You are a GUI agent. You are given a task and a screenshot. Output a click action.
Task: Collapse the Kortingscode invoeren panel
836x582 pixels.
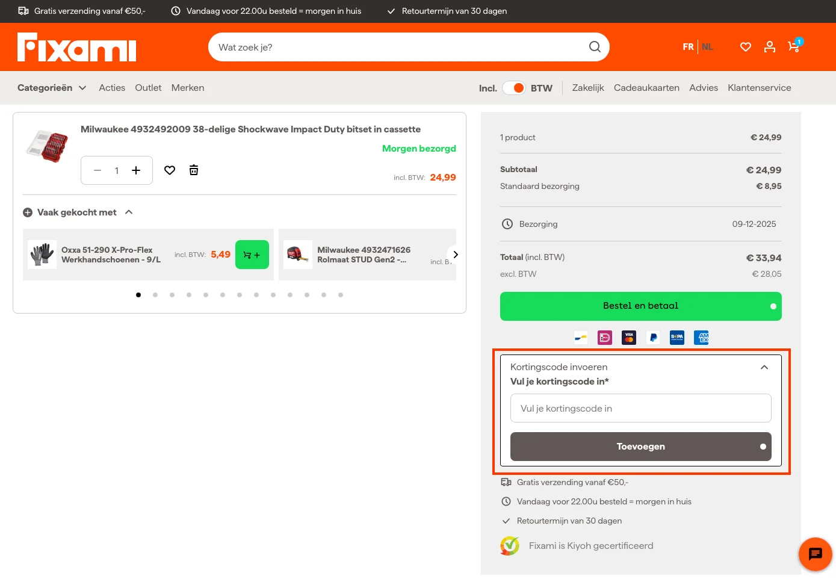point(764,367)
